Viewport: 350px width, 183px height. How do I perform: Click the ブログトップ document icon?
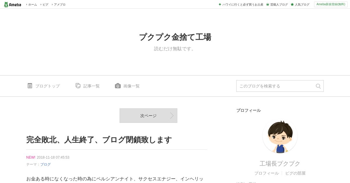tap(30, 86)
